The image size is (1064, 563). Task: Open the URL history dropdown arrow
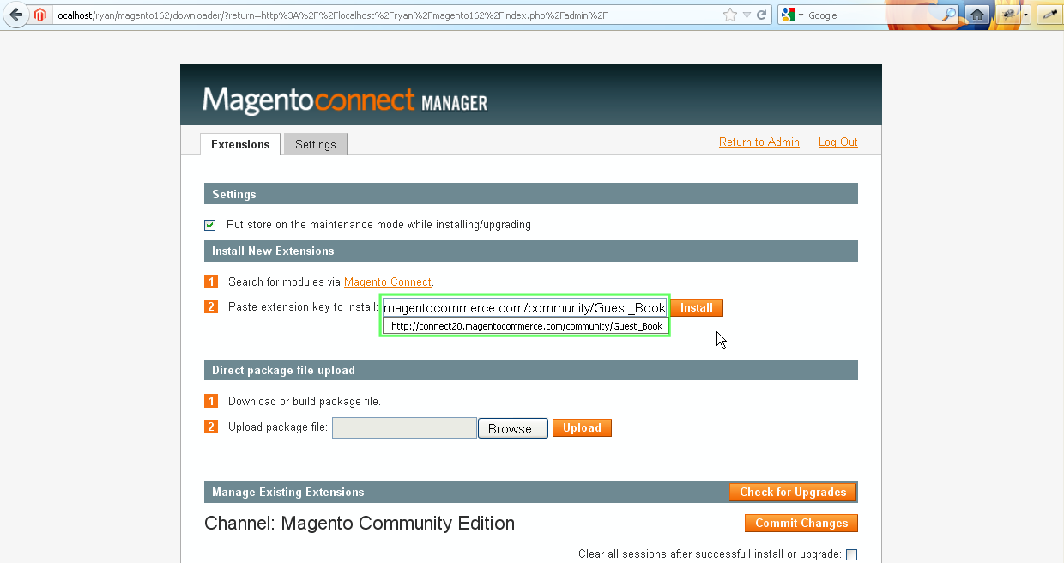pos(747,15)
